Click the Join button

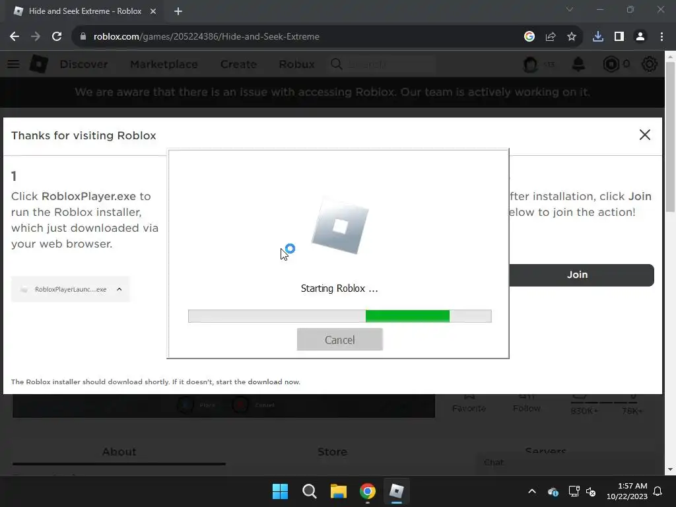coord(581,275)
